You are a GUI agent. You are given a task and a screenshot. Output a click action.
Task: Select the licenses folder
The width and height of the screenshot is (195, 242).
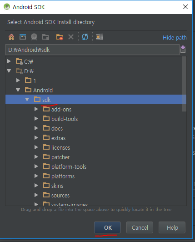tap(60, 147)
